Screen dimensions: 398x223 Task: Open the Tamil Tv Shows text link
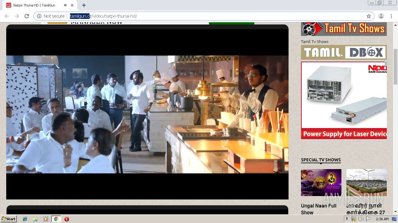[315, 42]
